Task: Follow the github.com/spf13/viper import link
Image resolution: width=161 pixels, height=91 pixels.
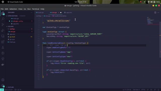Action: 58,20
